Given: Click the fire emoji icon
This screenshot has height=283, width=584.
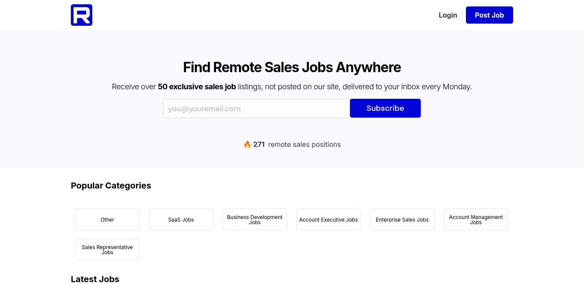Looking at the screenshot, I should 247,145.
